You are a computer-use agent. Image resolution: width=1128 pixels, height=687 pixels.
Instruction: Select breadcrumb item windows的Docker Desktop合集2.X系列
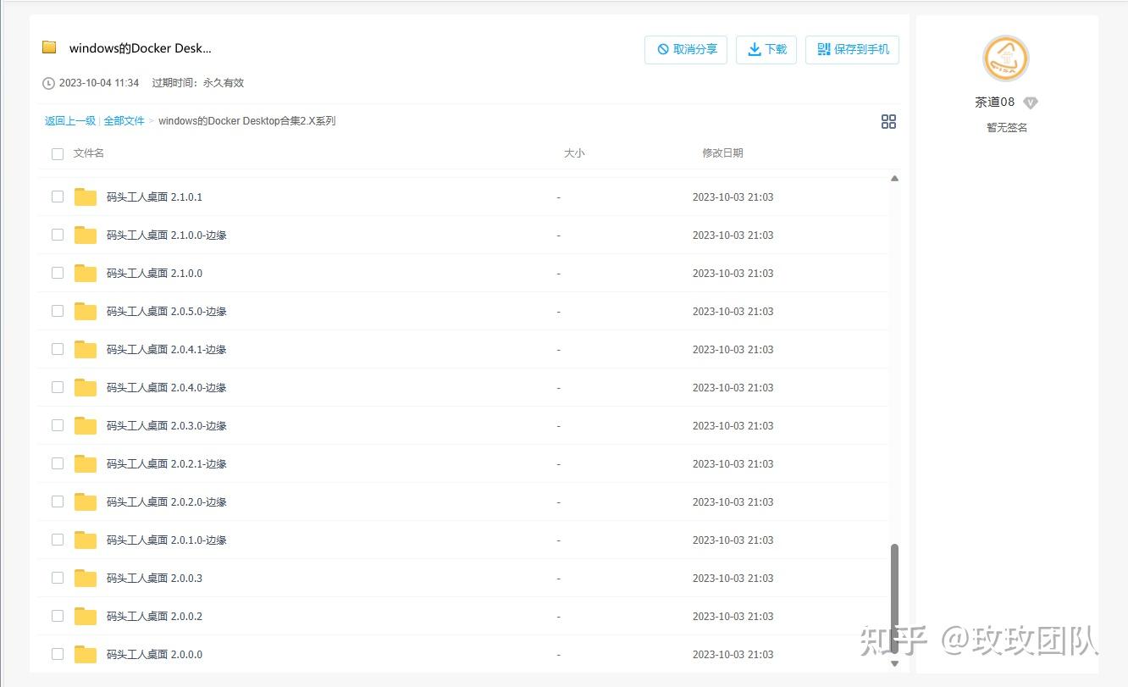click(246, 121)
